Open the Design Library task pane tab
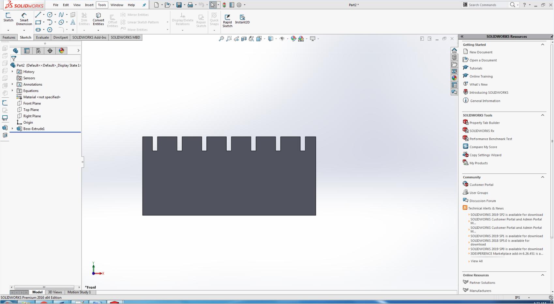 coord(454,58)
